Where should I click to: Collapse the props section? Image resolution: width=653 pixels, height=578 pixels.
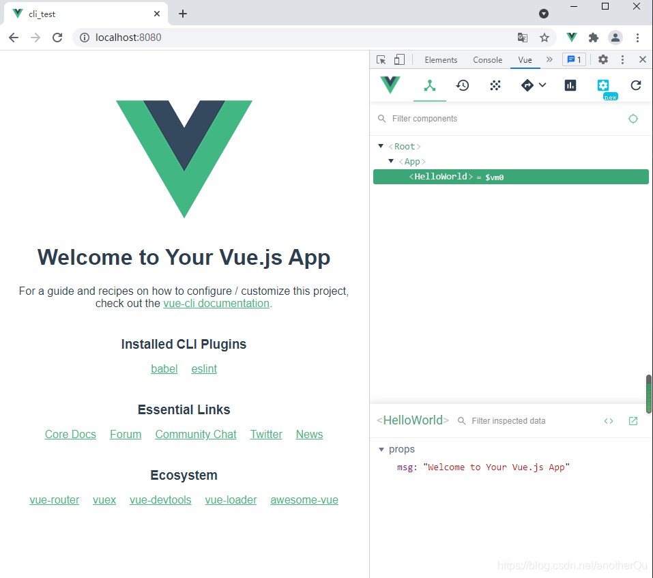coord(381,449)
